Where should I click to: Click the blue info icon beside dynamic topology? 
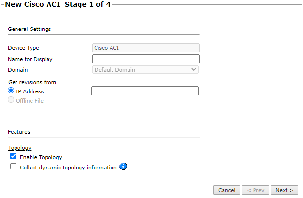[x=123, y=167]
